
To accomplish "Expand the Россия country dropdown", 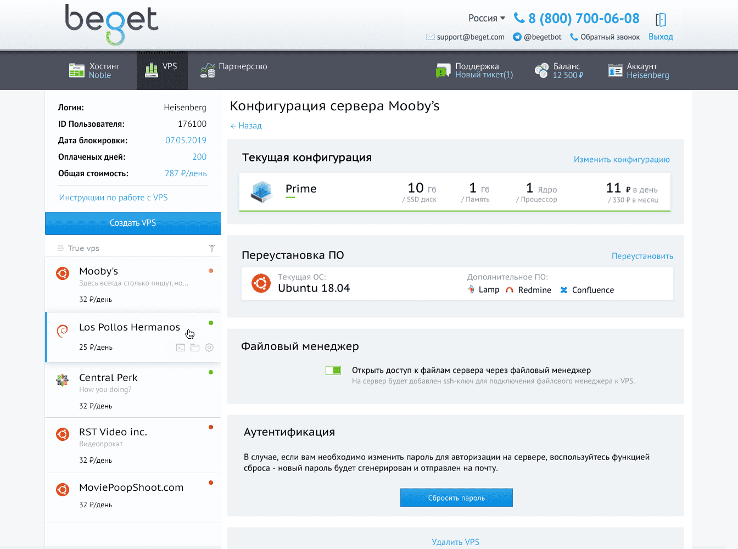I will [x=487, y=18].
